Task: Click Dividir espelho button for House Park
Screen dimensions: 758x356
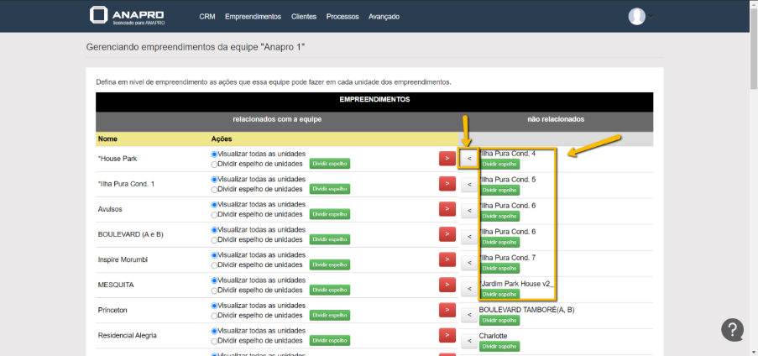Action: click(330, 164)
